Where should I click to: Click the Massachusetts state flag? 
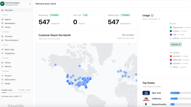(146, 104)
